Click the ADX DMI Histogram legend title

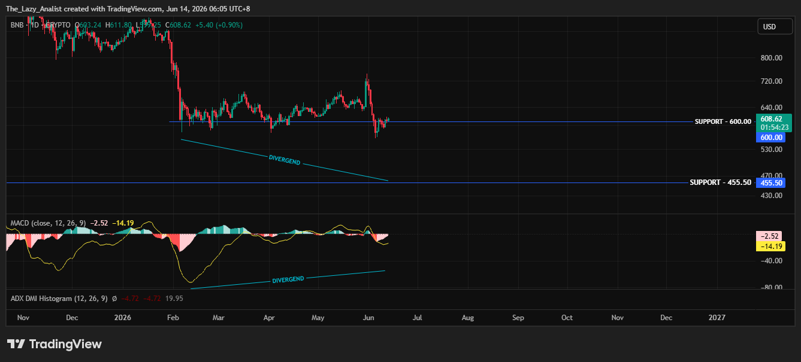click(x=59, y=298)
